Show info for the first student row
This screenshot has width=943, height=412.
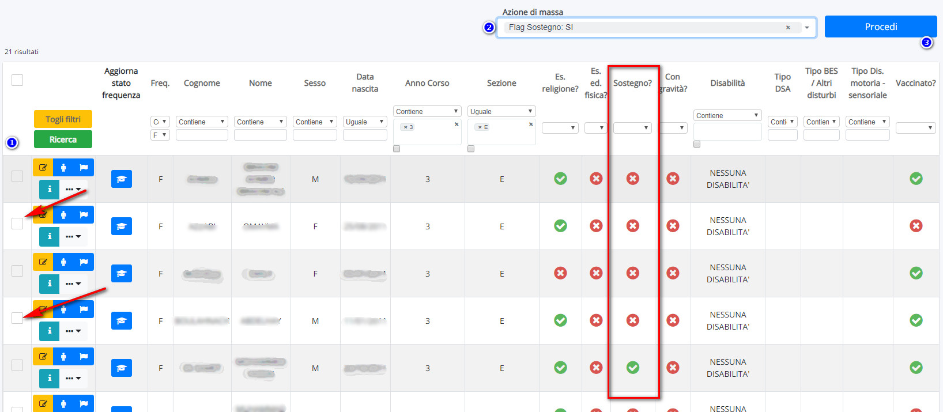(50, 189)
